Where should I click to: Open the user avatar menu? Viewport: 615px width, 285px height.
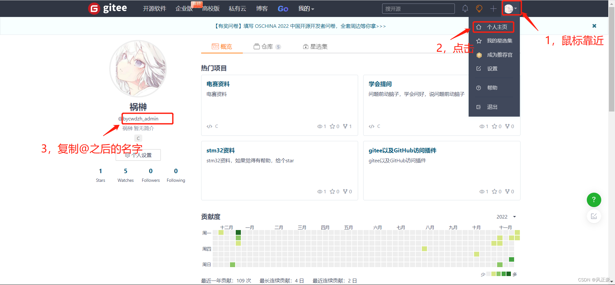tap(511, 9)
